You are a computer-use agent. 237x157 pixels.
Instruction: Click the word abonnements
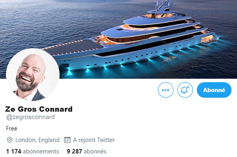(x=41, y=151)
